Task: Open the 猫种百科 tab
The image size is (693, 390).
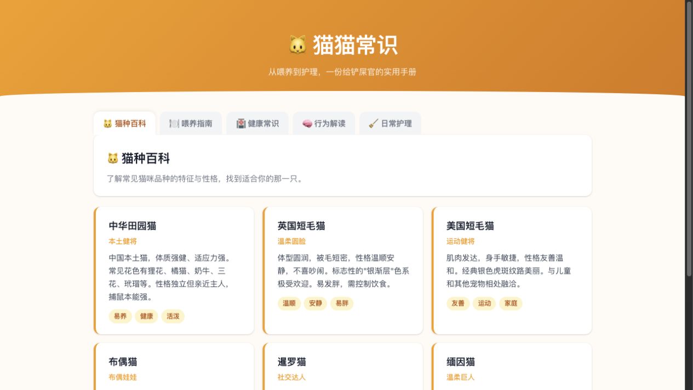Action: [124, 123]
